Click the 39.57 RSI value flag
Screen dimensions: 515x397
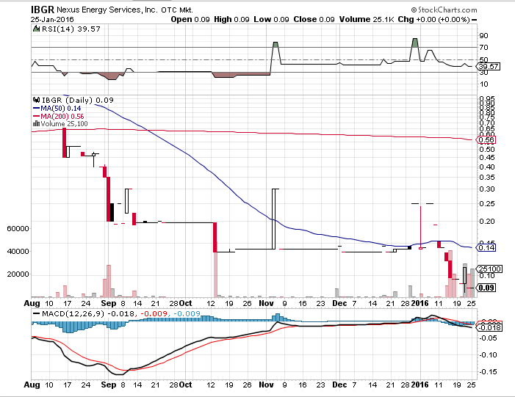point(489,66)
